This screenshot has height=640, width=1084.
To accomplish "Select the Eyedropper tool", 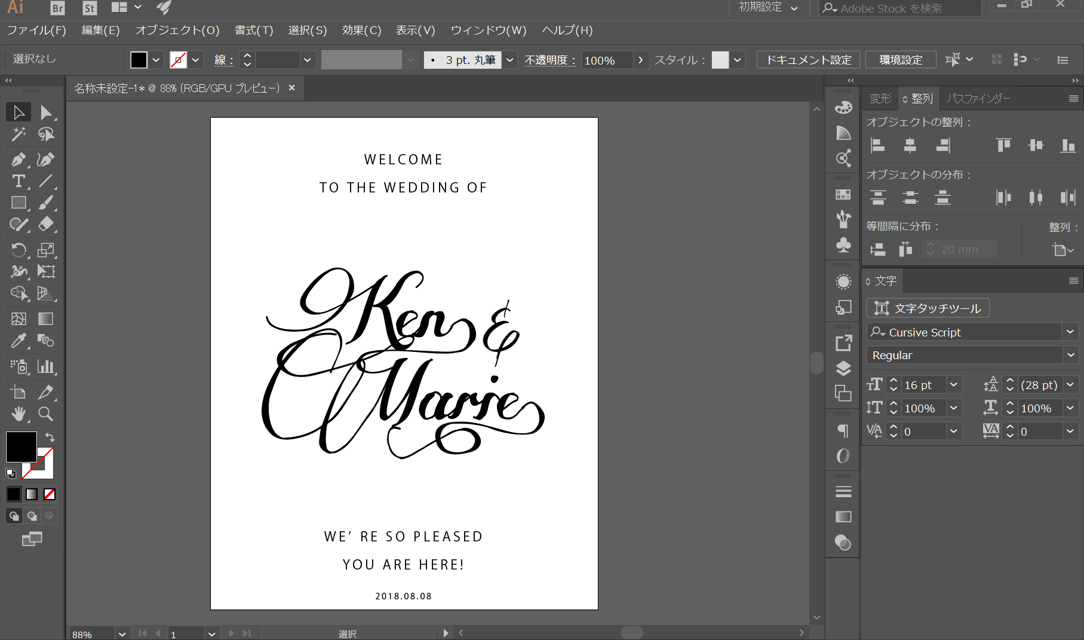I will pyautogui.click(x=19, y=341).
